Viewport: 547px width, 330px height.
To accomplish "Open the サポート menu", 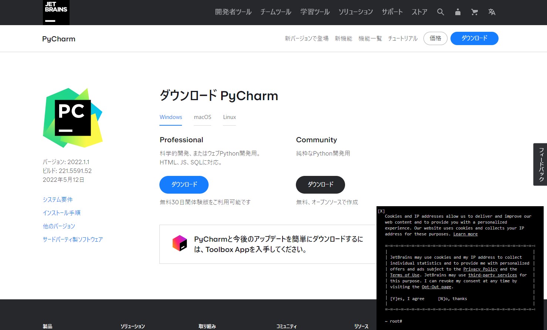I will pyautogui.click(x=392, y=12).
